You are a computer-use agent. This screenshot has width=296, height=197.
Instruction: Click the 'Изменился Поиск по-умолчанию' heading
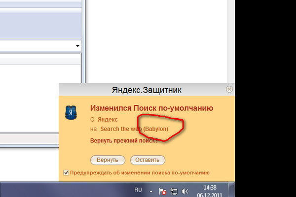point(151,108)
